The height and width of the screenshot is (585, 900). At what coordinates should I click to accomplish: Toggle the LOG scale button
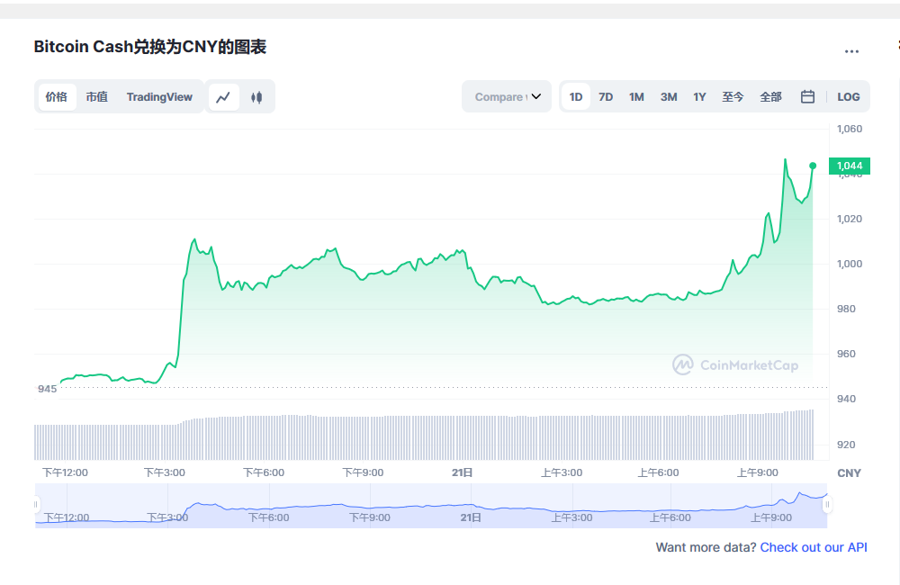click(849, 97)
